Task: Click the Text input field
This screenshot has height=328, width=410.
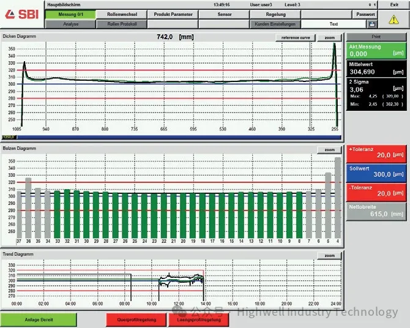Action: click(335, 24)
